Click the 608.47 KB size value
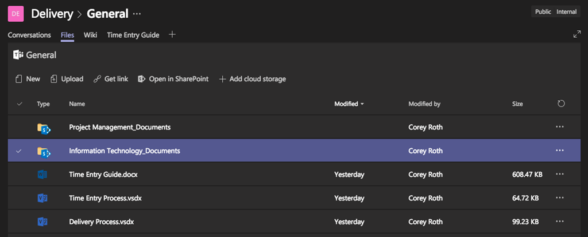 coord(527,174)
